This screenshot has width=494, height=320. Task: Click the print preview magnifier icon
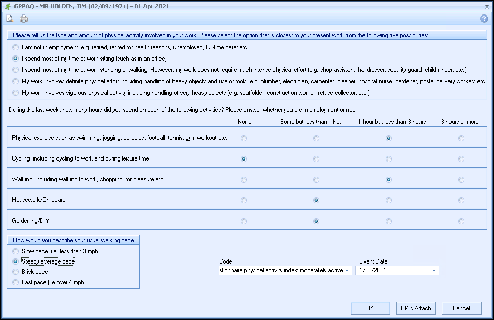(x=10, y=19)
